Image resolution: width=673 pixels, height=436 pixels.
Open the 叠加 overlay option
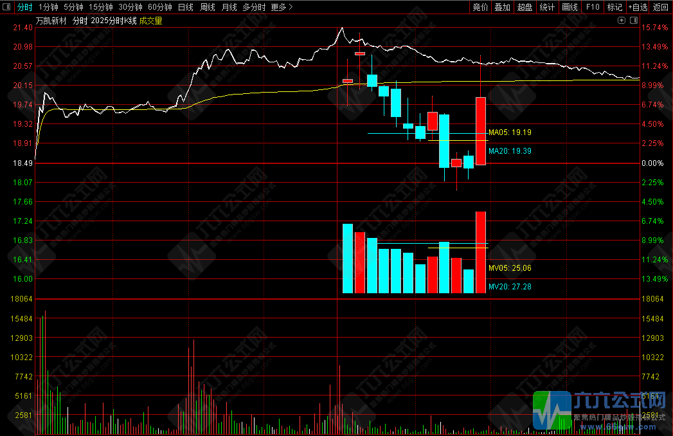click(502, 7)
